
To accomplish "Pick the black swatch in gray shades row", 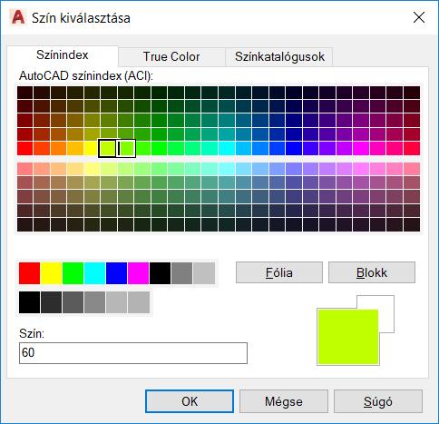I will [x=29, y=302].
